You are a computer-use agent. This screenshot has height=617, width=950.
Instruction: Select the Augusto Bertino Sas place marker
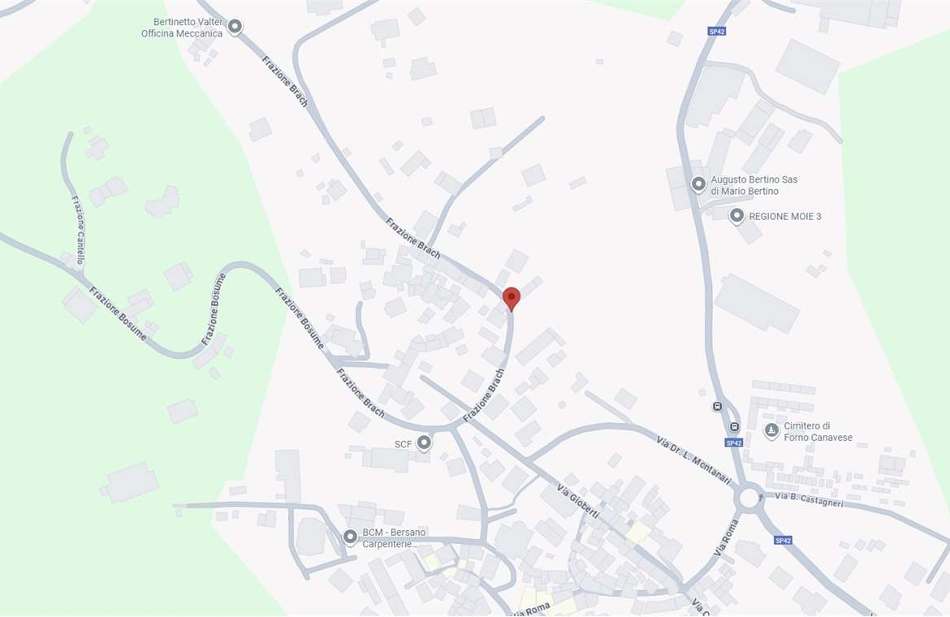coord(698,184)
